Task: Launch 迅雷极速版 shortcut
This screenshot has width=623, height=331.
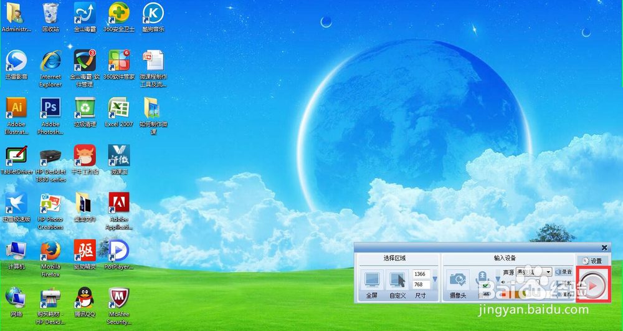Action: point(16,207)
